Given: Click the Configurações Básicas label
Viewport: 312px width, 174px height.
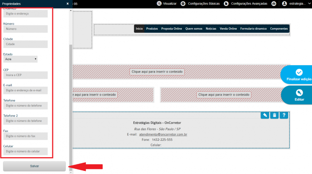Looking at the screenshot, I should point(204,4).
